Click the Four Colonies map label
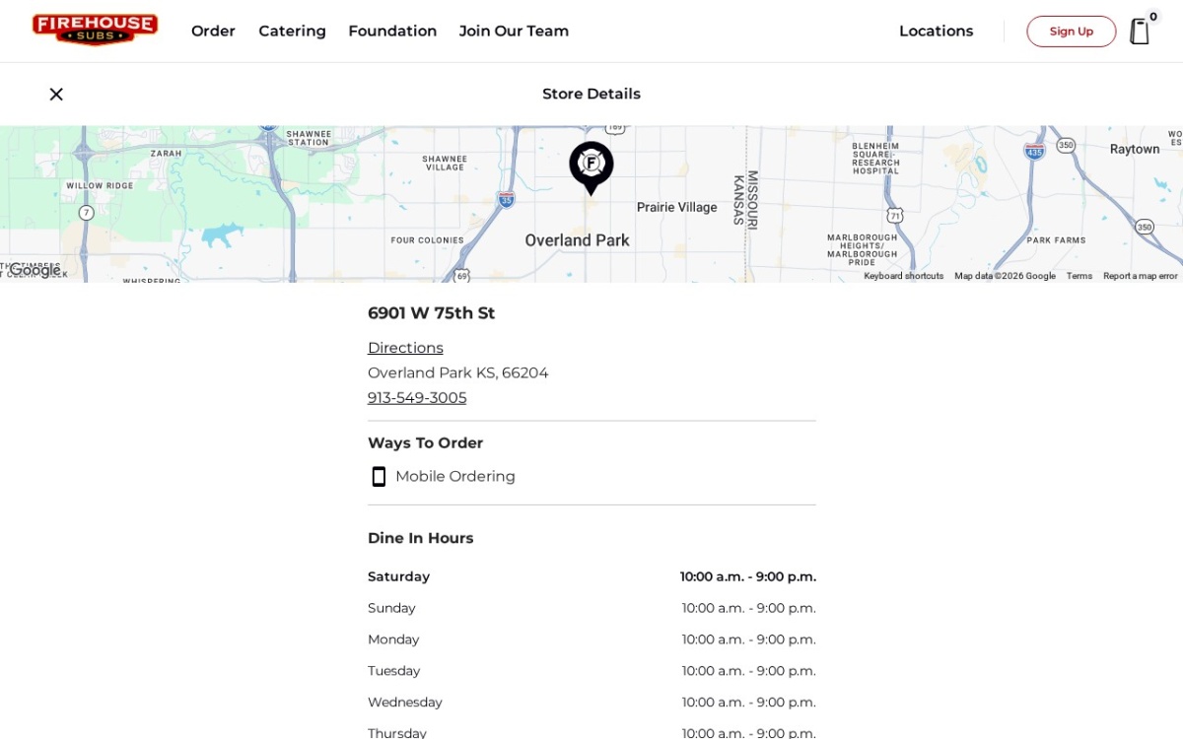This screenshot has width=1183, height=739. pos(427,240)
